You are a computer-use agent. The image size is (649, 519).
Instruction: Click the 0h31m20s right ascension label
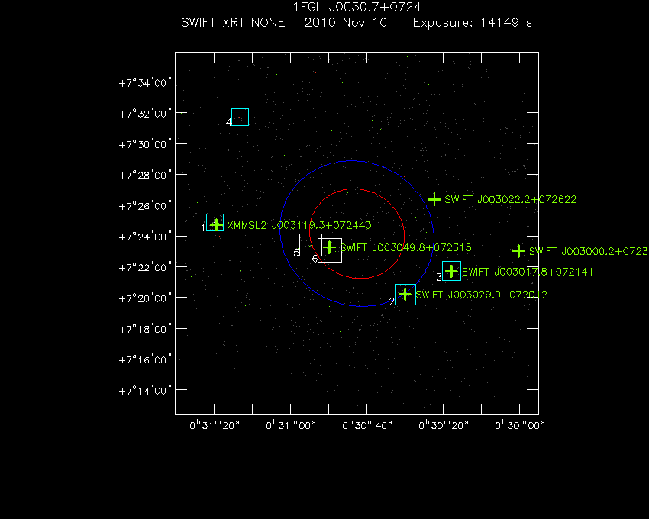coord(215,425)
